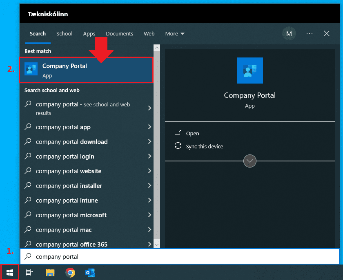This screenshot has height=280, width=343.
Task: Click the large Company Portal icon in preview
Action: tap(249, 71)
